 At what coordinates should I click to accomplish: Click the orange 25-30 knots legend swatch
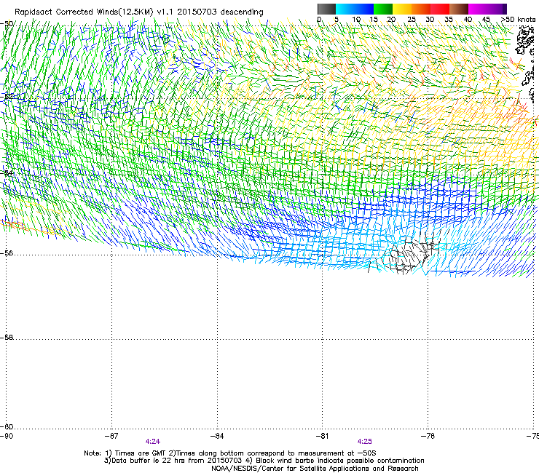click(421, 9)
